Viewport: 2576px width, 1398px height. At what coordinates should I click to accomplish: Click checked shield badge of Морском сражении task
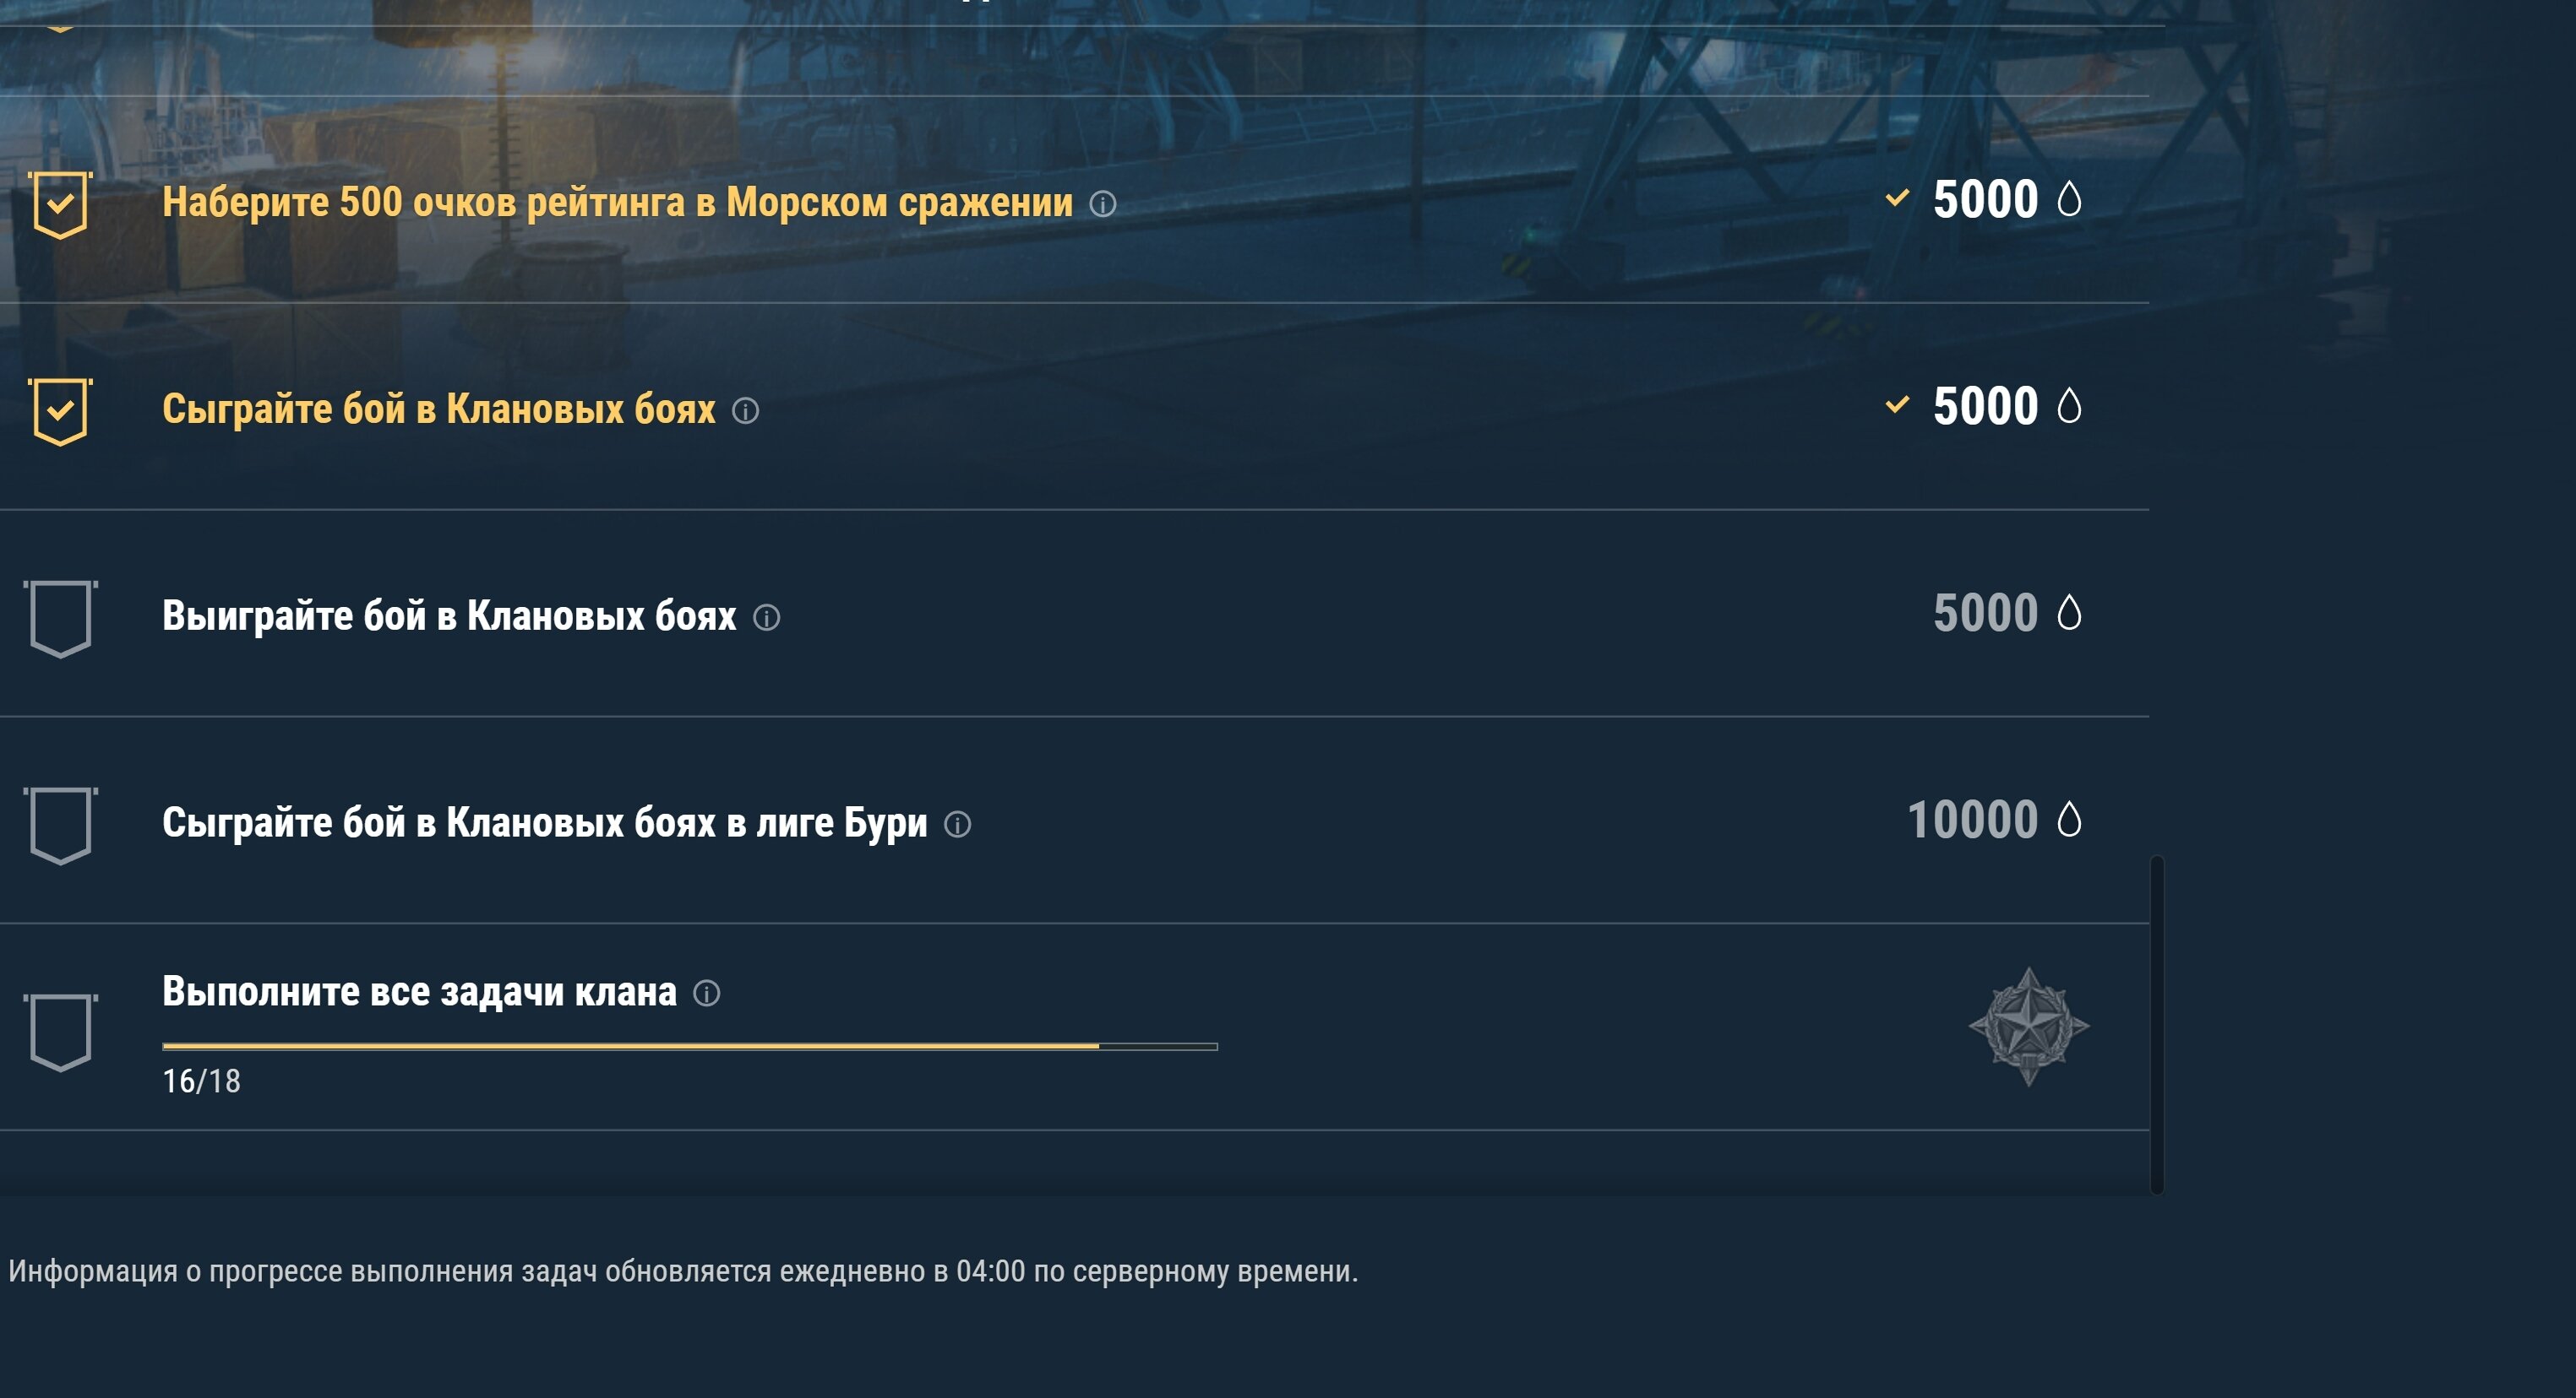point(60,205)
